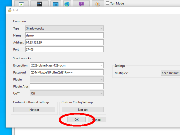Open the Type dropdown showing Shadowsocks
The height and width of the screenshot is (135, 180).
[64, 28]
